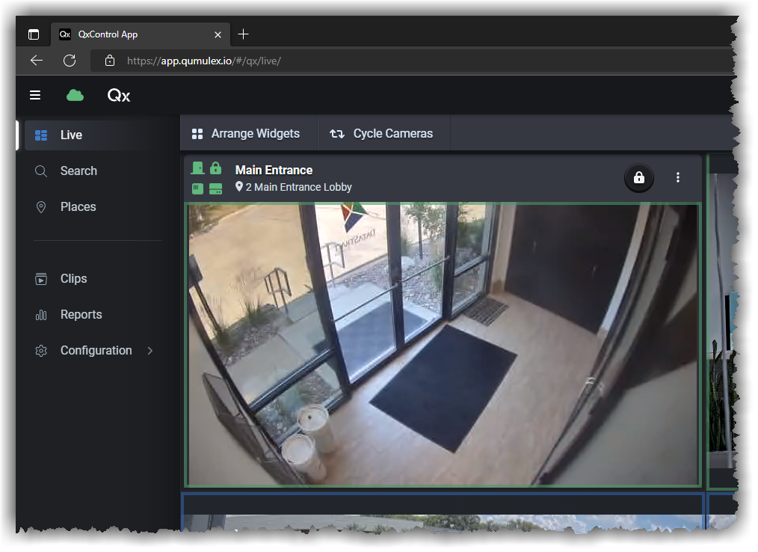
Task: Toggle the padlock icon beside the door icon
Action: coord(216,168)
